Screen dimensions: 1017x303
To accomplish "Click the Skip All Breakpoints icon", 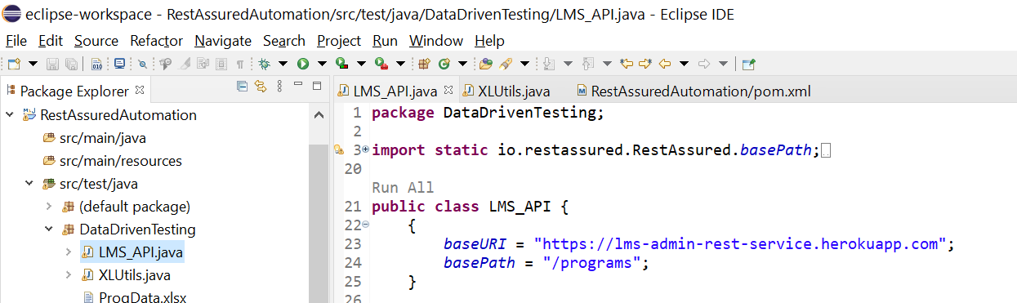I will pyautogui.click(x=142, y=64).
